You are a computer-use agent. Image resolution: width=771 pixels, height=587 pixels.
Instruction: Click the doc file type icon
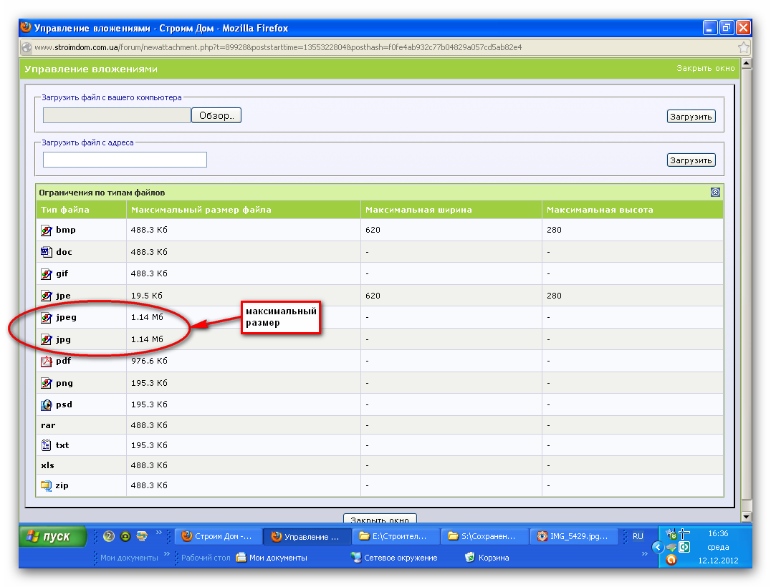47,252
